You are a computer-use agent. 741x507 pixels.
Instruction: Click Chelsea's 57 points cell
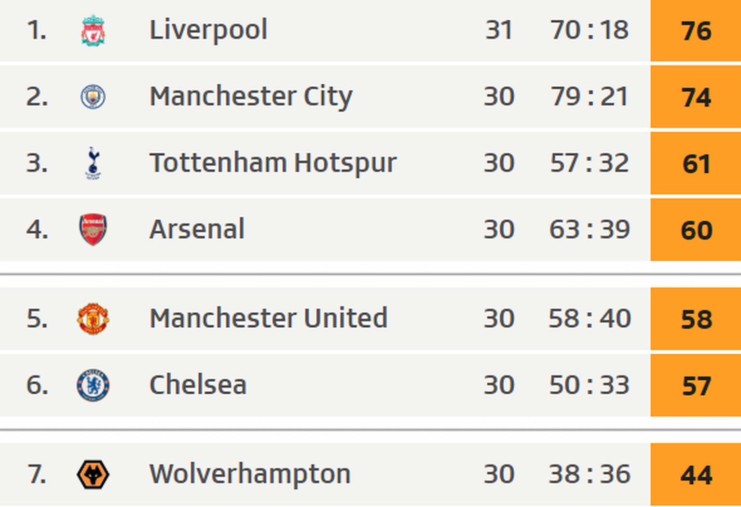[696, 386]
